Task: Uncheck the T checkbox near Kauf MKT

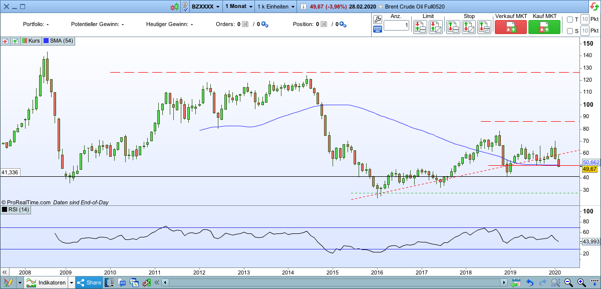Action: coord(570,19)
